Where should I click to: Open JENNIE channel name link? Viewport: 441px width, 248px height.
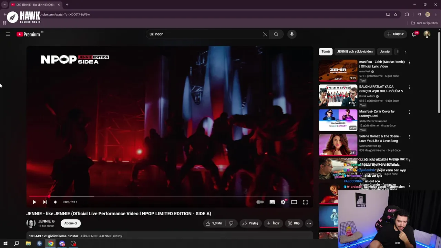(x=44, y=221)
